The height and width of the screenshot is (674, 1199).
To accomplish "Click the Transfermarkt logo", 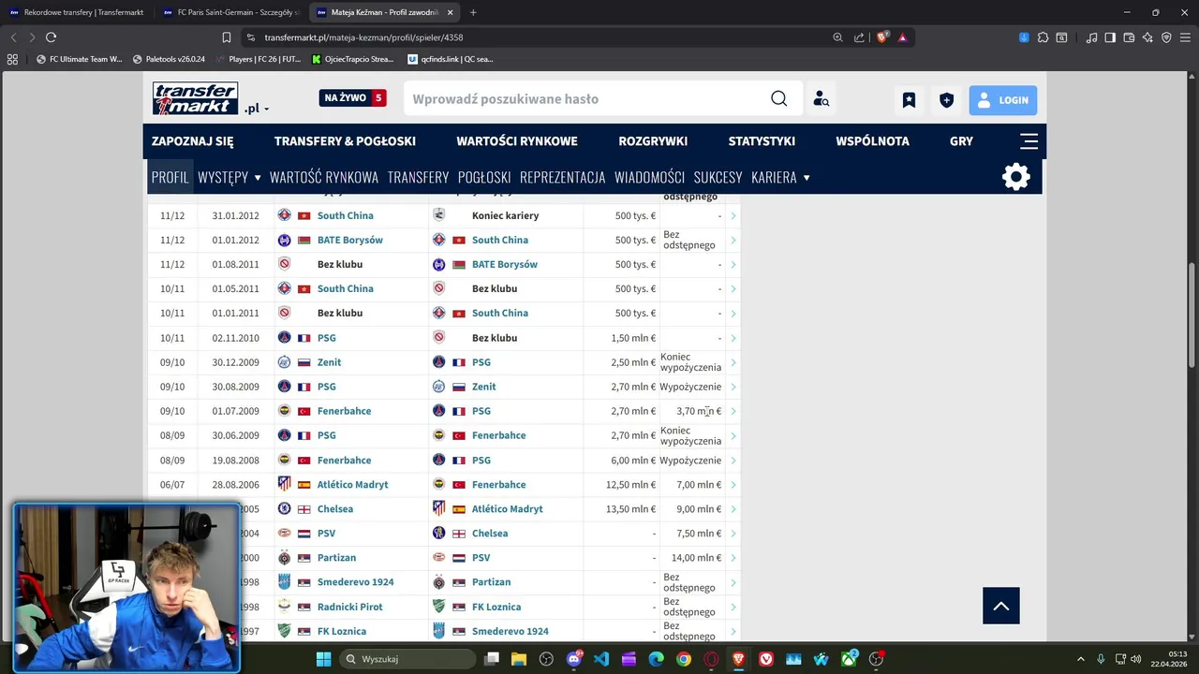I will point(195,98).
